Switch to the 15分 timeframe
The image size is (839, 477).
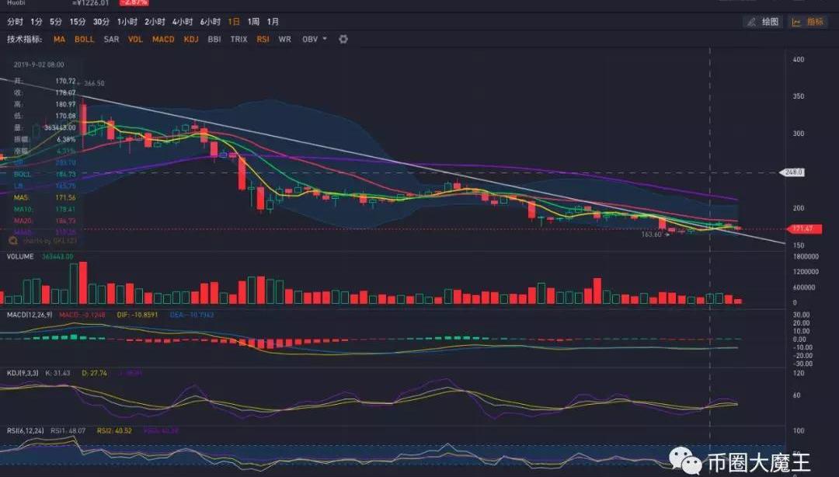click(78, 22)
